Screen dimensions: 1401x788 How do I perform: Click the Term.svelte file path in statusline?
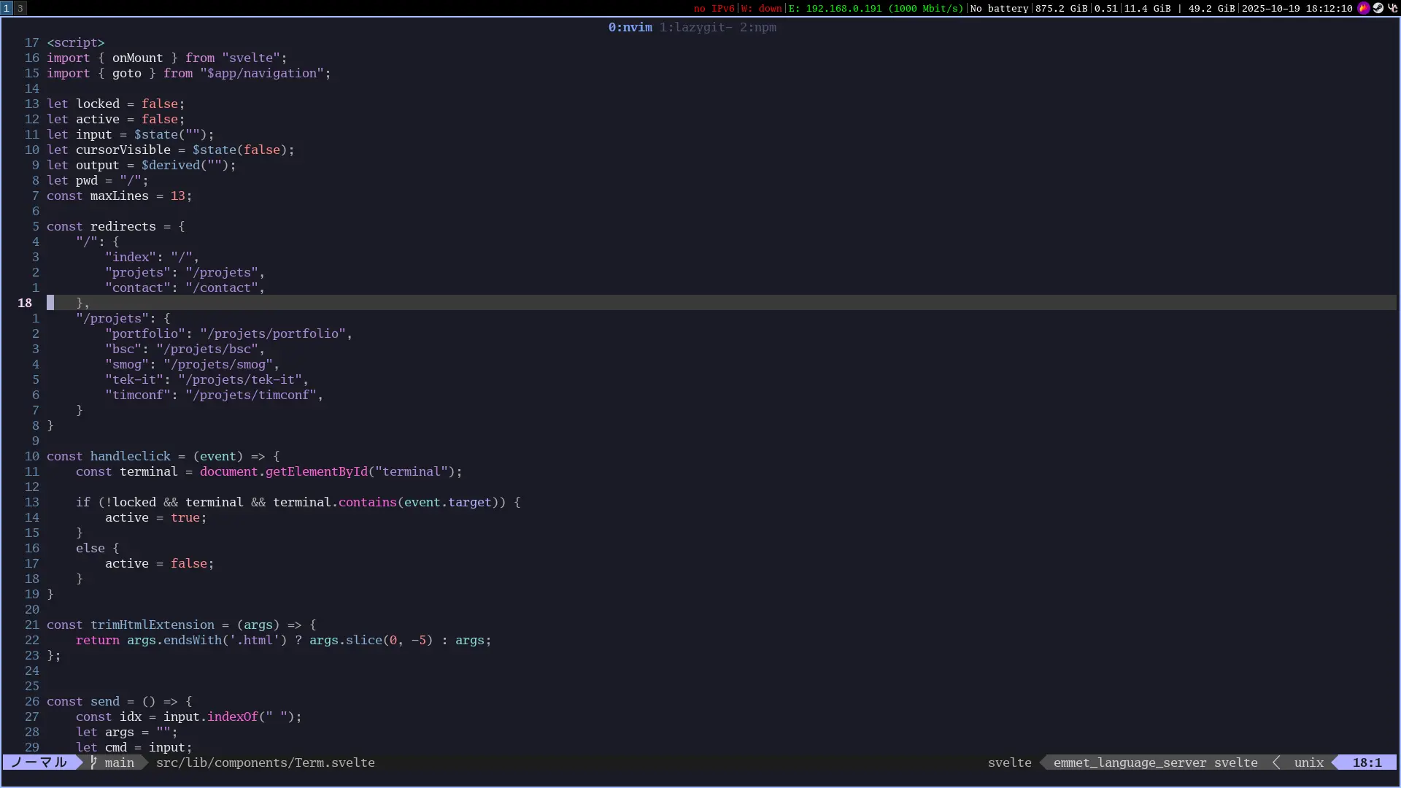(x=265, y=762)
